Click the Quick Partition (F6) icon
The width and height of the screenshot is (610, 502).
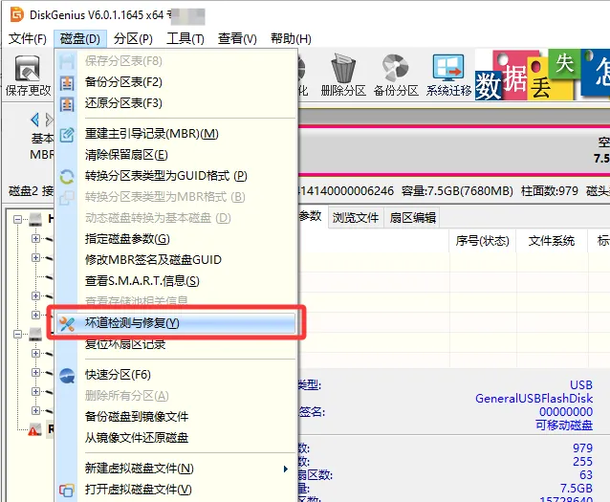[x=67, y=375]
